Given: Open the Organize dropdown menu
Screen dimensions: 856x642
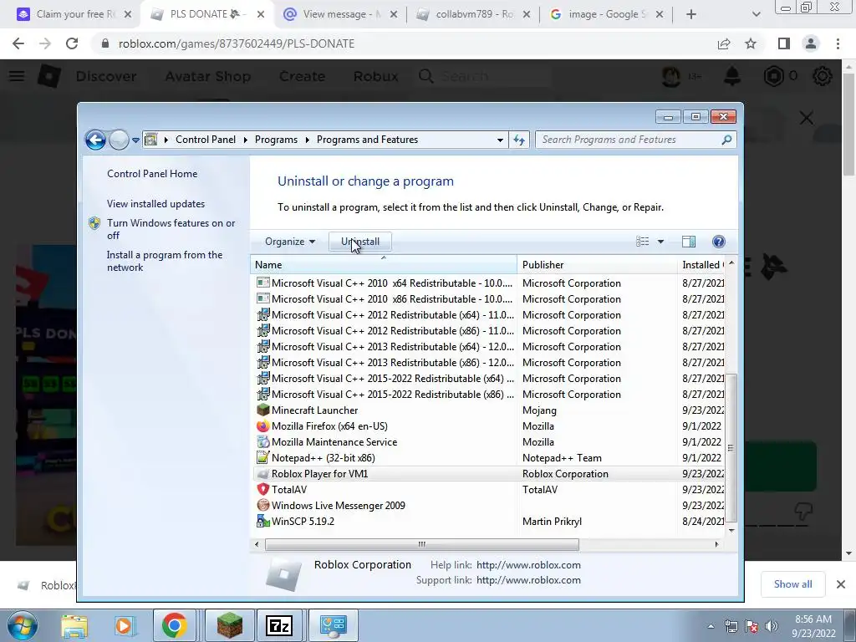Looking at the screenshot, I should click(290, 242).
